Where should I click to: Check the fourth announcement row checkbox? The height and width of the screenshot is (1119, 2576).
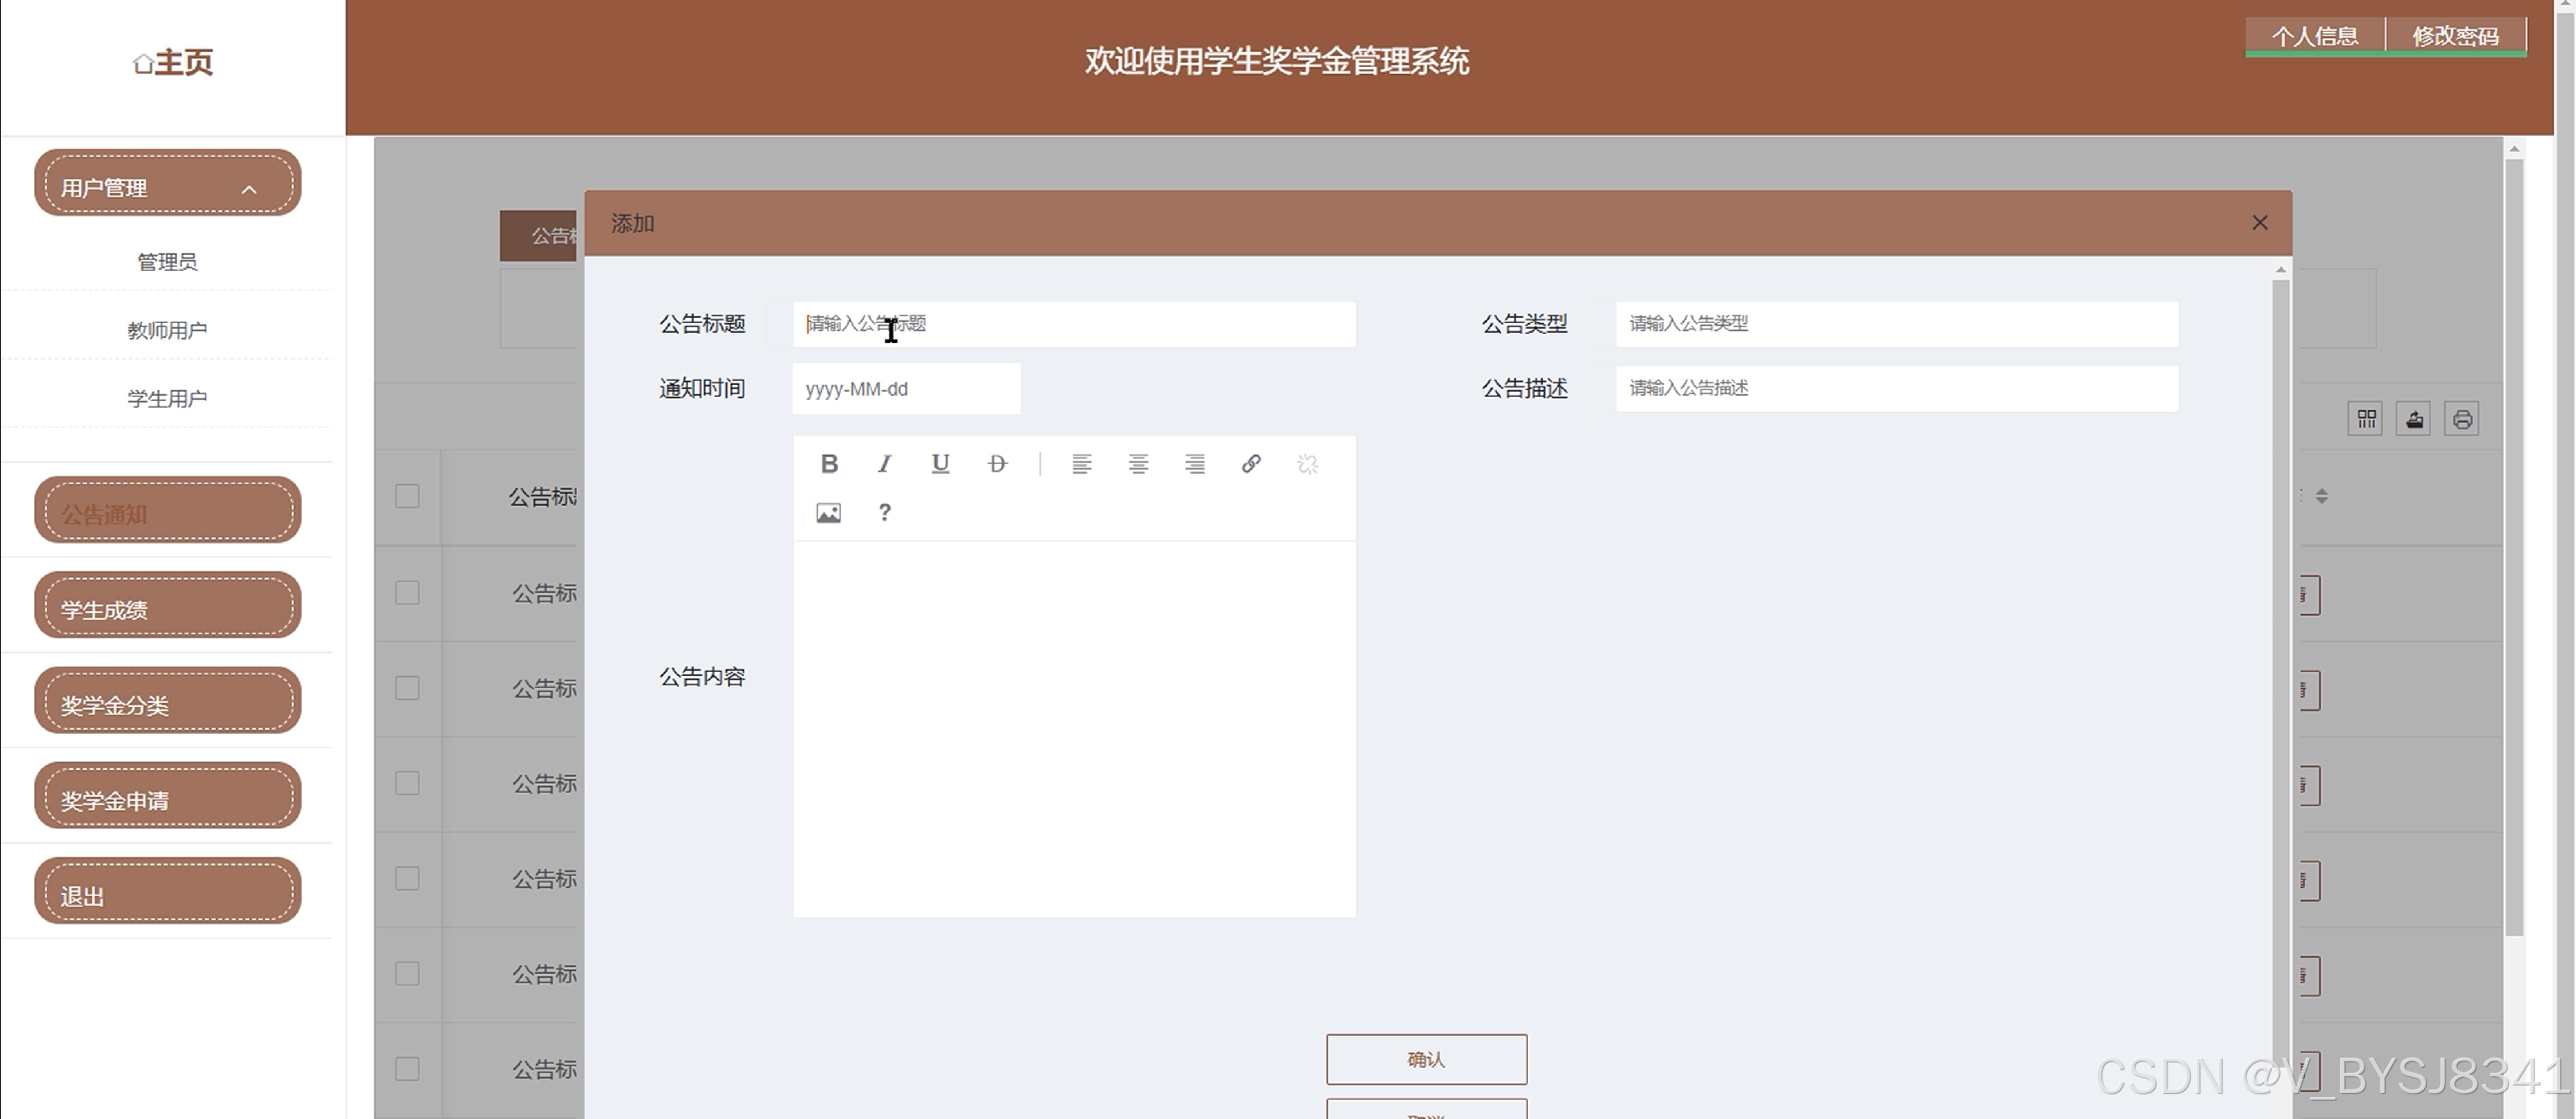pyautogui.click(x=407, y=878)
